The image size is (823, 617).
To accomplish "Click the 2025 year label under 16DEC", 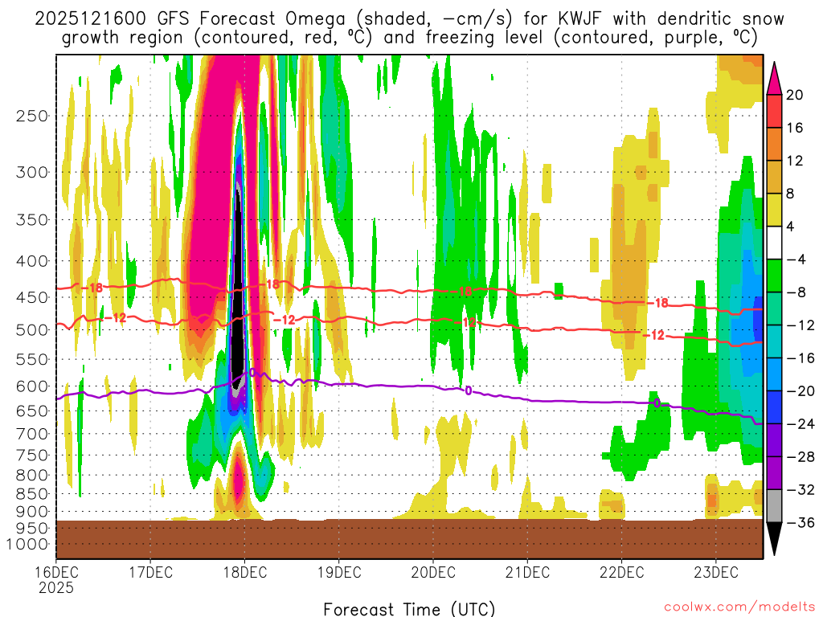I will (56, 587).
